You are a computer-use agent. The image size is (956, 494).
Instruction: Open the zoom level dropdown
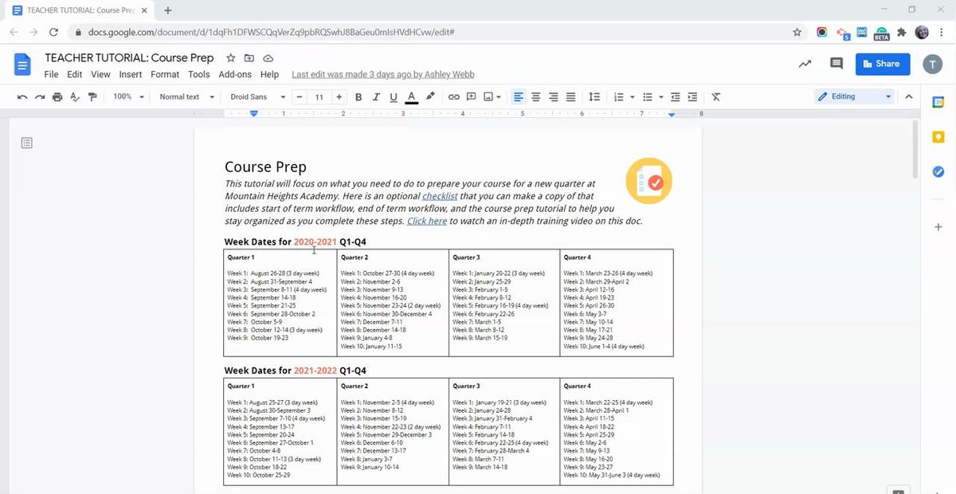(128, 97)
